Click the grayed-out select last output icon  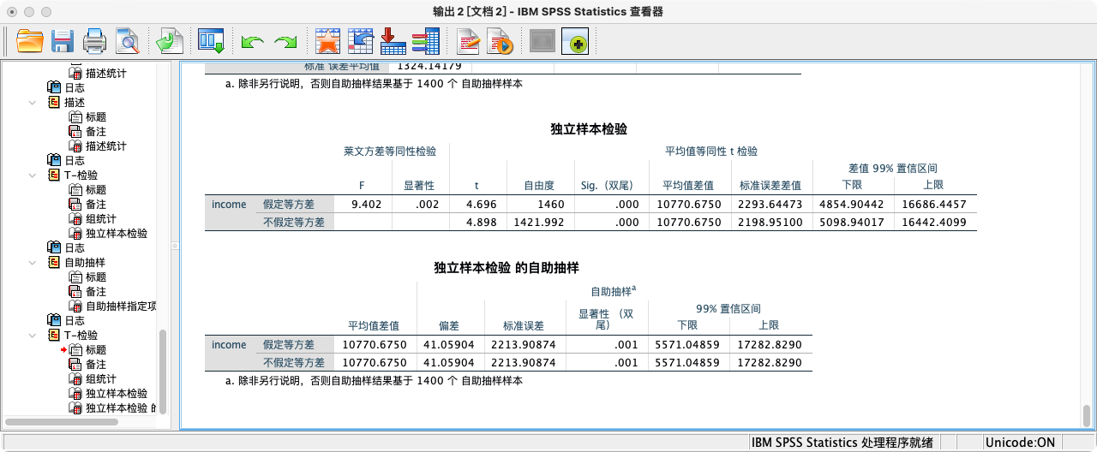(x=543, y=40)
